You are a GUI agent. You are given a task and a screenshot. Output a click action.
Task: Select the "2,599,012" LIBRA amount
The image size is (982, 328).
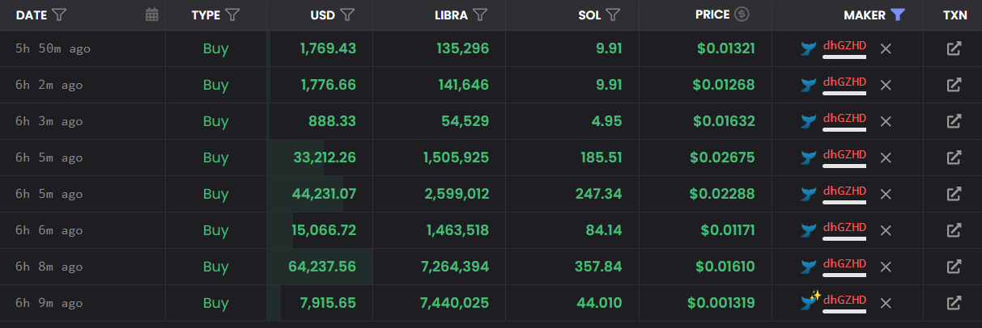pos(456,194)
